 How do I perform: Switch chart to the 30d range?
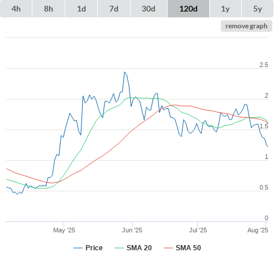149,9
